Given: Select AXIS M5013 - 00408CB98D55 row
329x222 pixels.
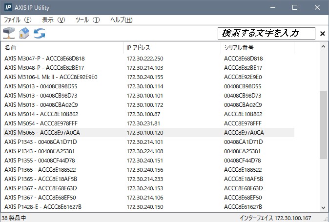Looking at the screenshot, I should tap(149, 86).
